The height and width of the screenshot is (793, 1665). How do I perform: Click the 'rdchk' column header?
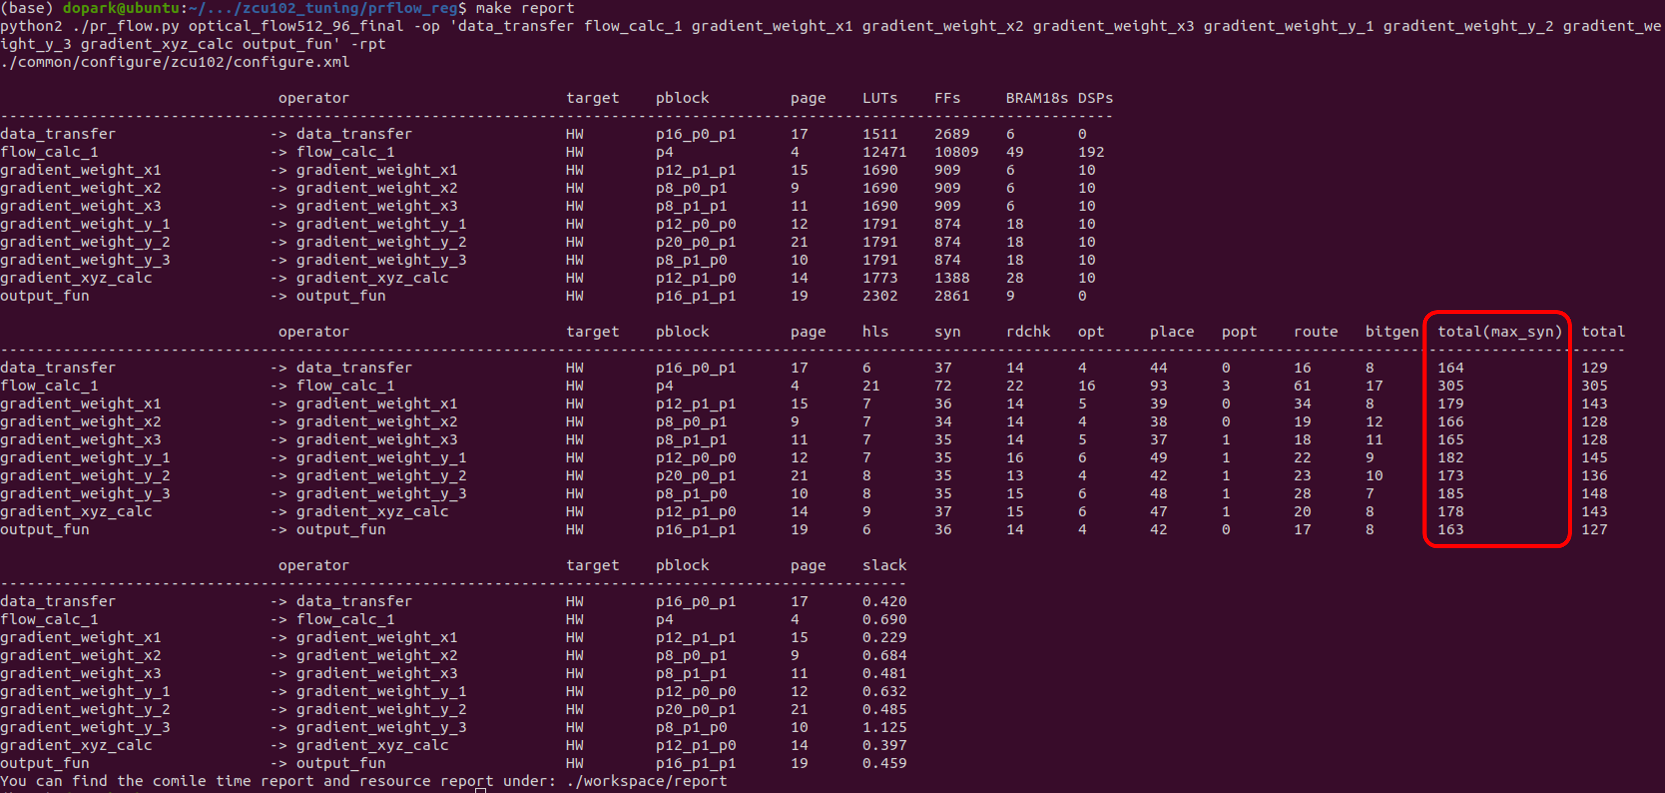coord(1028,332)
